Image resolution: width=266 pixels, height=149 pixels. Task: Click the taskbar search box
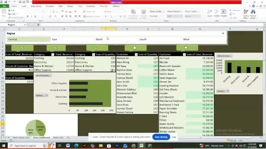coord(32,145)
